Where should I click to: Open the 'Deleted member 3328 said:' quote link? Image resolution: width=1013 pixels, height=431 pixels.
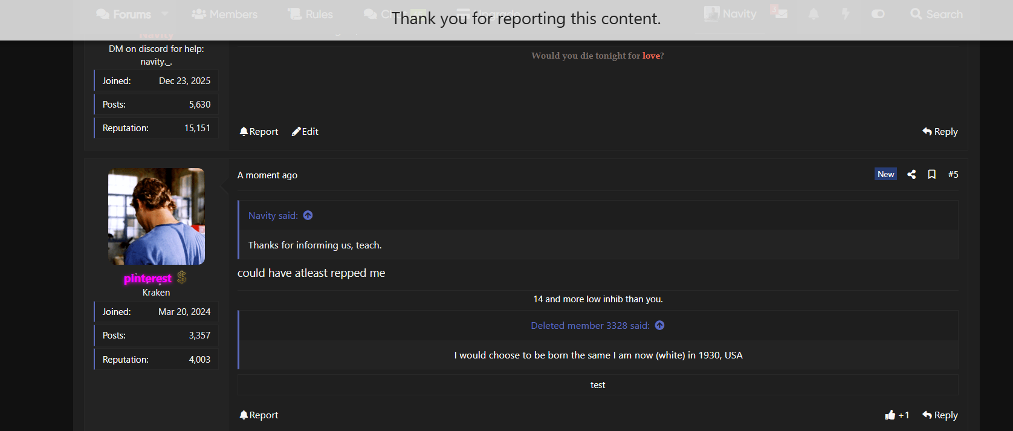point(591,325)
